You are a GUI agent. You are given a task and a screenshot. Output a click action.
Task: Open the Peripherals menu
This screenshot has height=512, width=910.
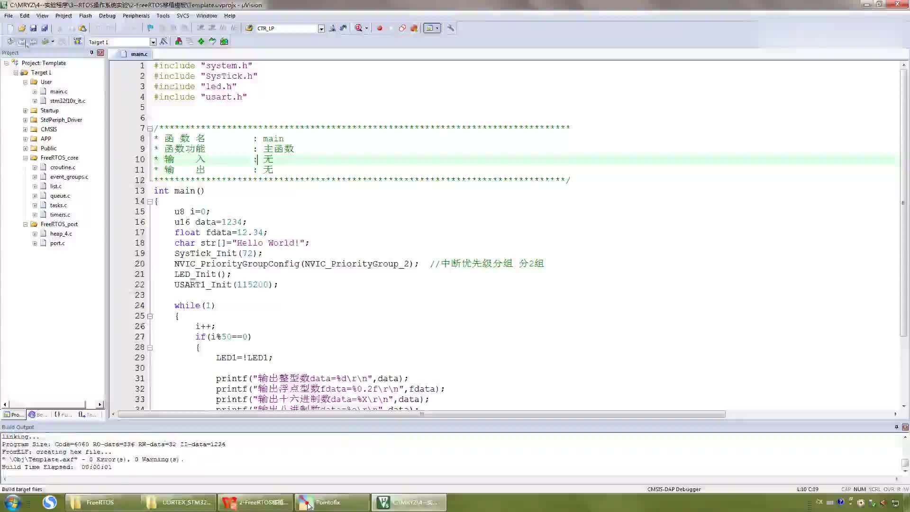pos(136,16)
